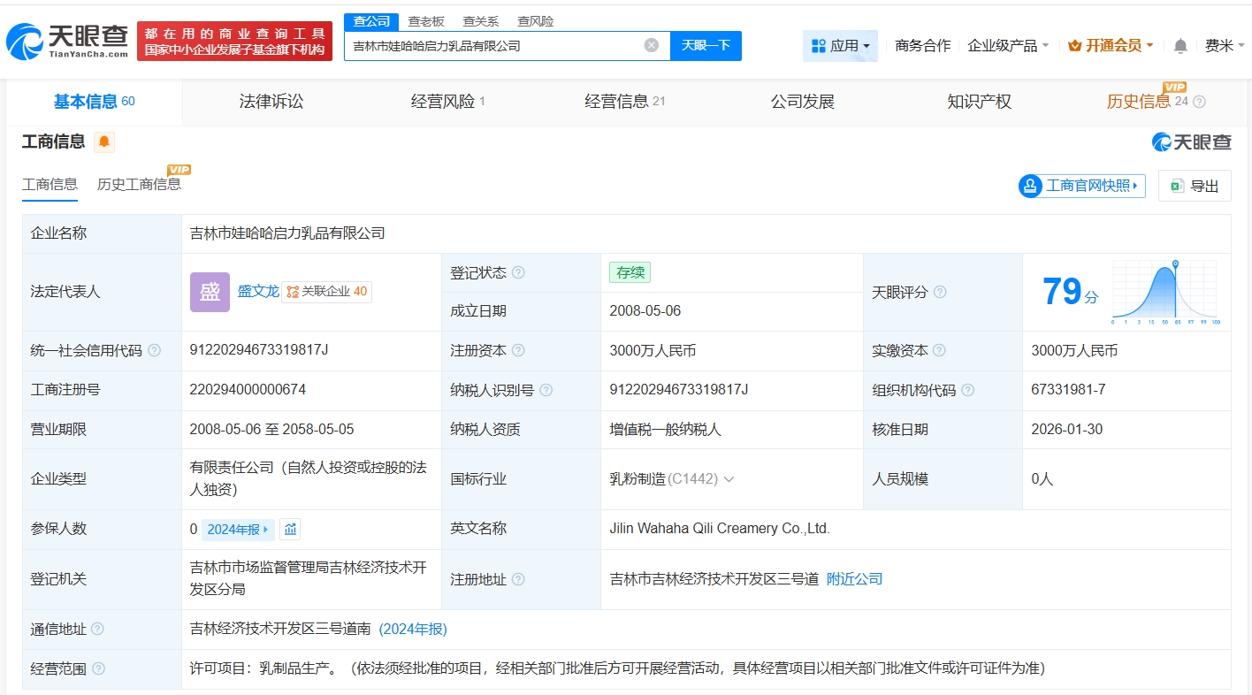Image resolution: width=1252 pixels, height=695 pixels.
Task: Click the company name search input field
Action: pos(493,46)
